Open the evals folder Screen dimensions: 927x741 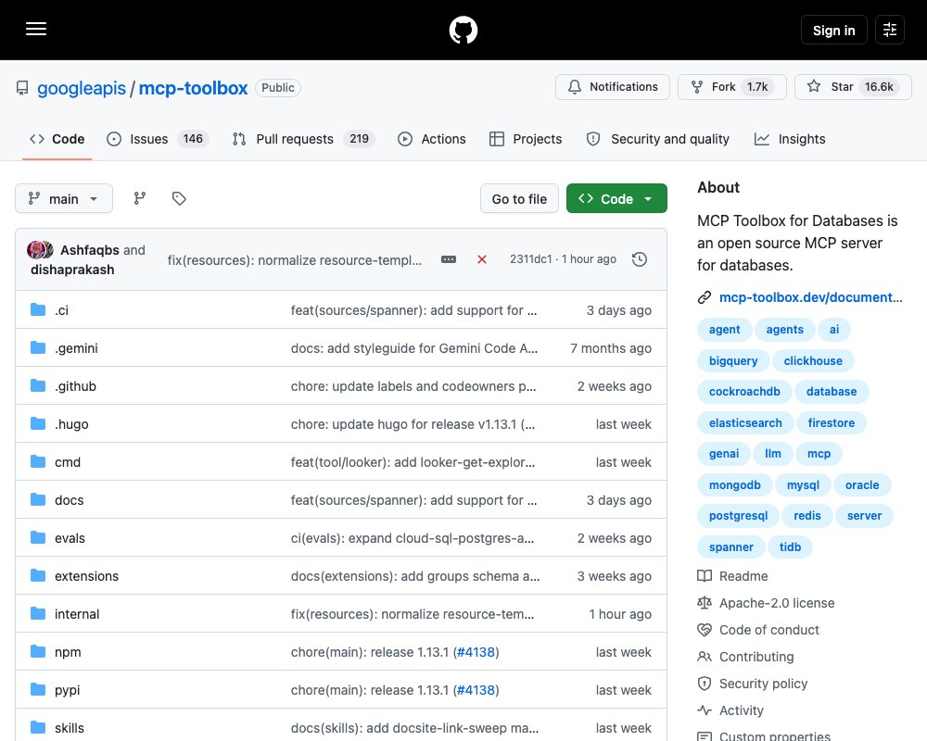(x=70, y=538)
